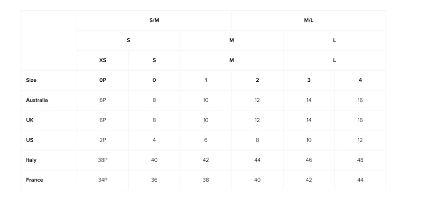Click the 38P cell in Italy row
421x200 pixels.
tap(103, 160)
